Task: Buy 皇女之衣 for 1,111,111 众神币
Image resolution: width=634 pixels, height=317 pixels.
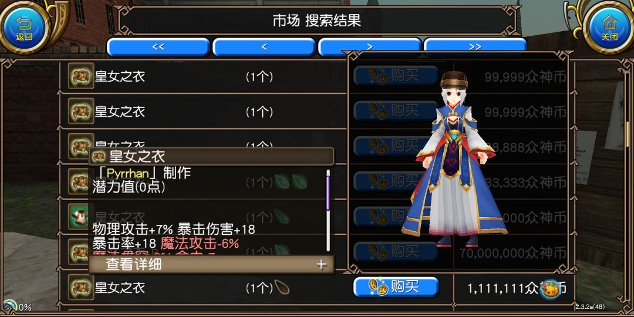Action: click(396, 288)
